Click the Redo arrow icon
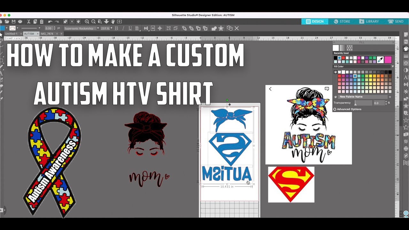Screen dimensions: 409x230 pos(57,21)
